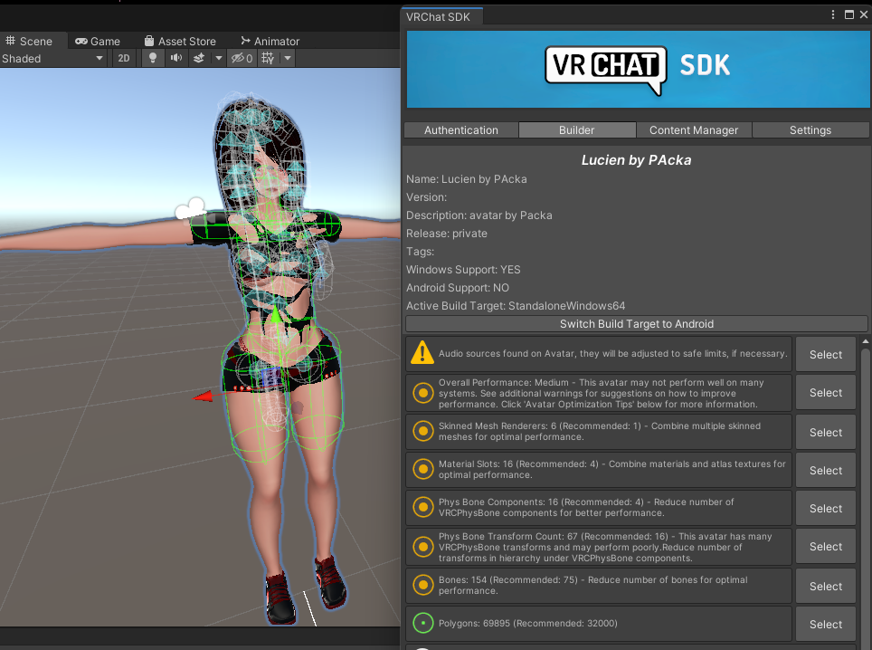The width and height of the screenshot is (872, 650).
Task: Select the Builder tab
Action: [577, 130]
